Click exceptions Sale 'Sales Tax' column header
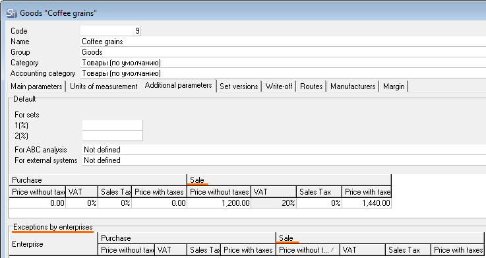 point(408,250)
